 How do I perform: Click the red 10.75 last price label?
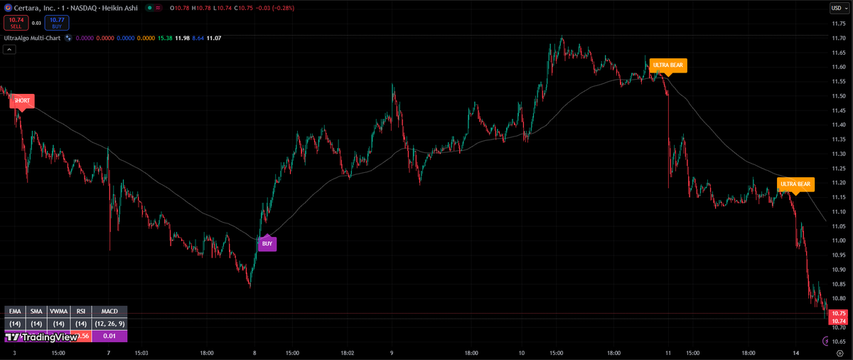pyautogui.click(x=839, y=313)
